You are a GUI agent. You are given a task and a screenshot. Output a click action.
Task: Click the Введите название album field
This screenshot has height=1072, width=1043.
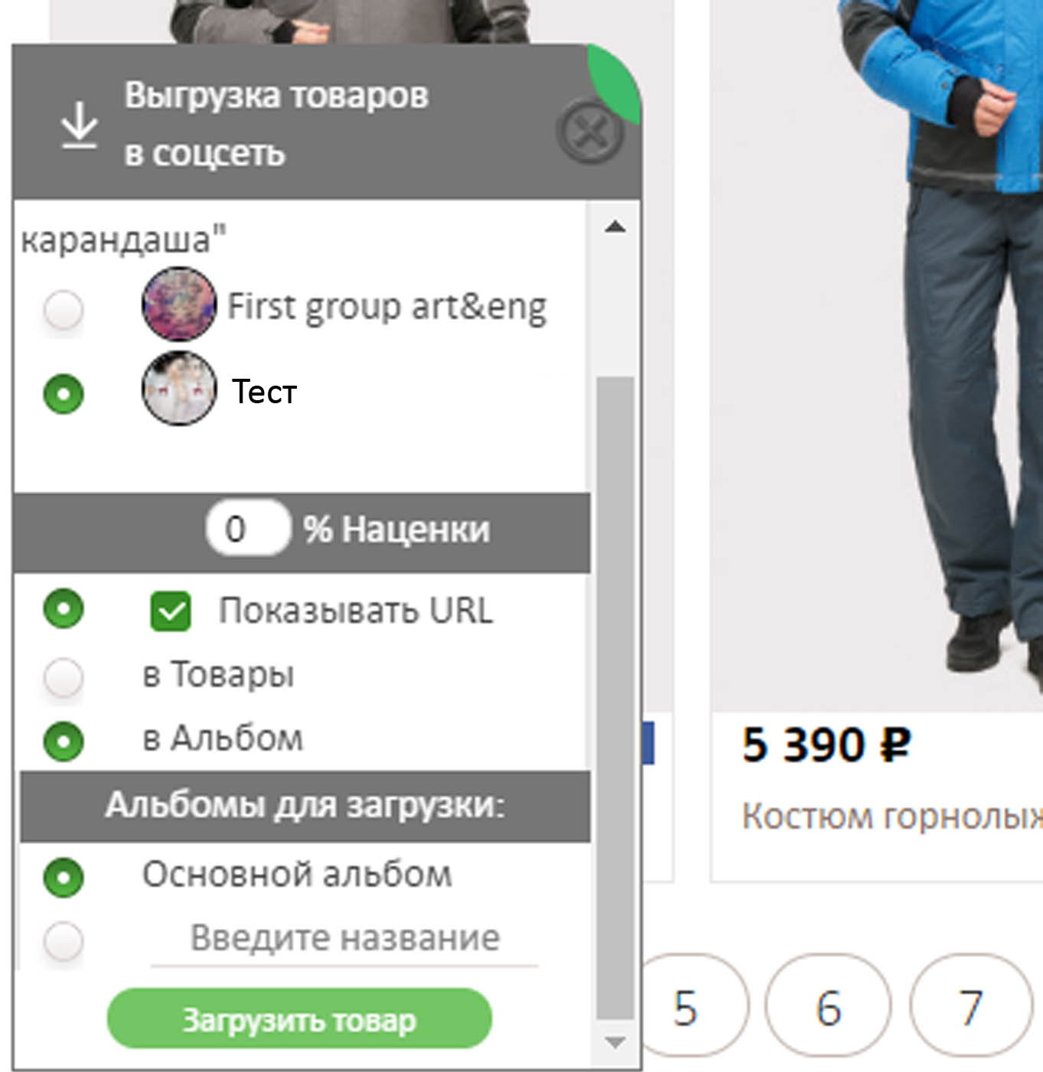[344, 940]
